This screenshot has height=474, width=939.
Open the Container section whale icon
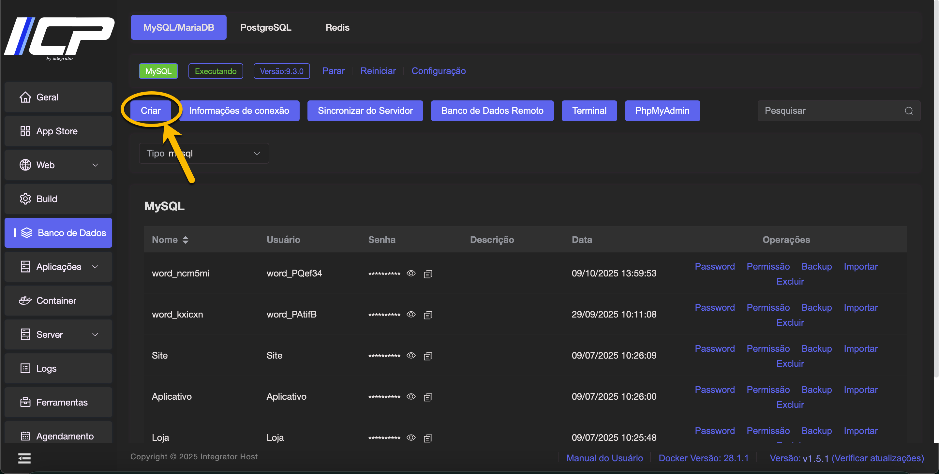(25, 301)
